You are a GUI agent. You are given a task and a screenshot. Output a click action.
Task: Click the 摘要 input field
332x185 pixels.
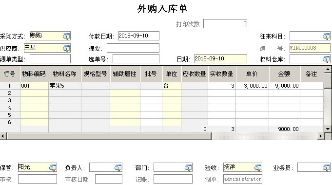pyautogui.click(x=133, y=48)
